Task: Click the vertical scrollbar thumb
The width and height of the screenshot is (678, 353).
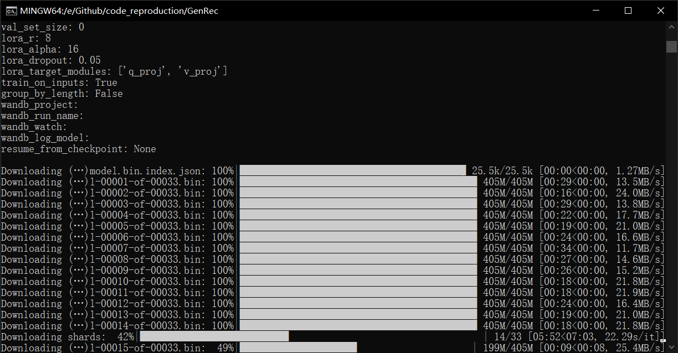Action: [x=671, y=46]
